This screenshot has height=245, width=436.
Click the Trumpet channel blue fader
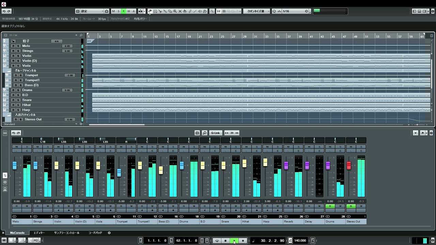click(x=119, y=173)
